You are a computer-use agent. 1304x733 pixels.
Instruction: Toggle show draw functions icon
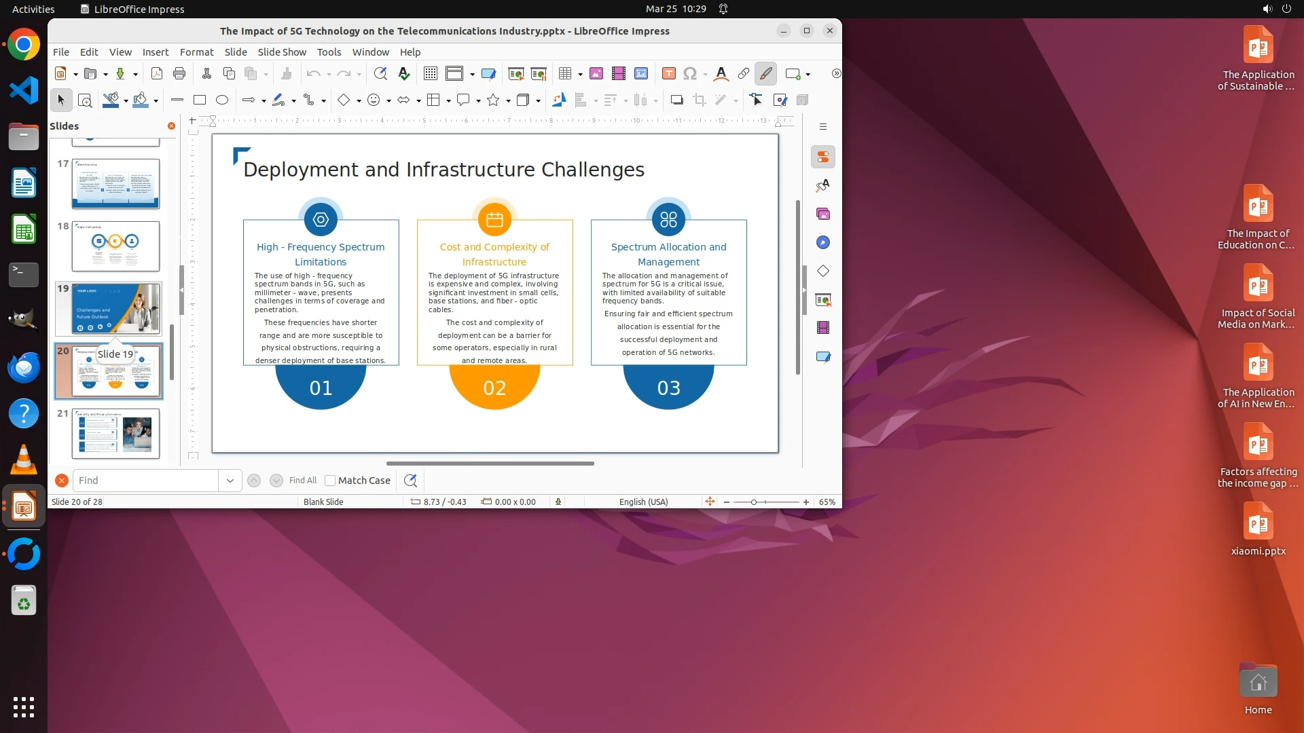[765, 73]
